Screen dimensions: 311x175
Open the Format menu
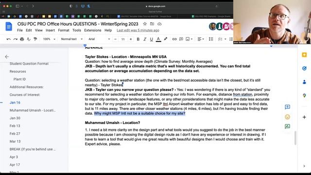pyautogui.click(x=64, y=30)
